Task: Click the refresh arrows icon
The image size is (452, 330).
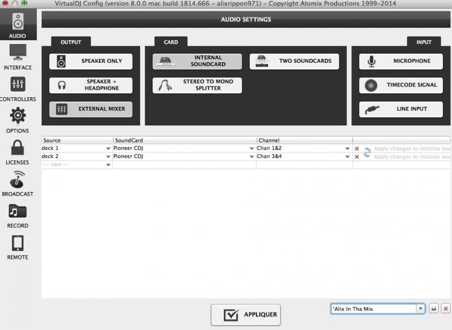Action: pos(367,152)
